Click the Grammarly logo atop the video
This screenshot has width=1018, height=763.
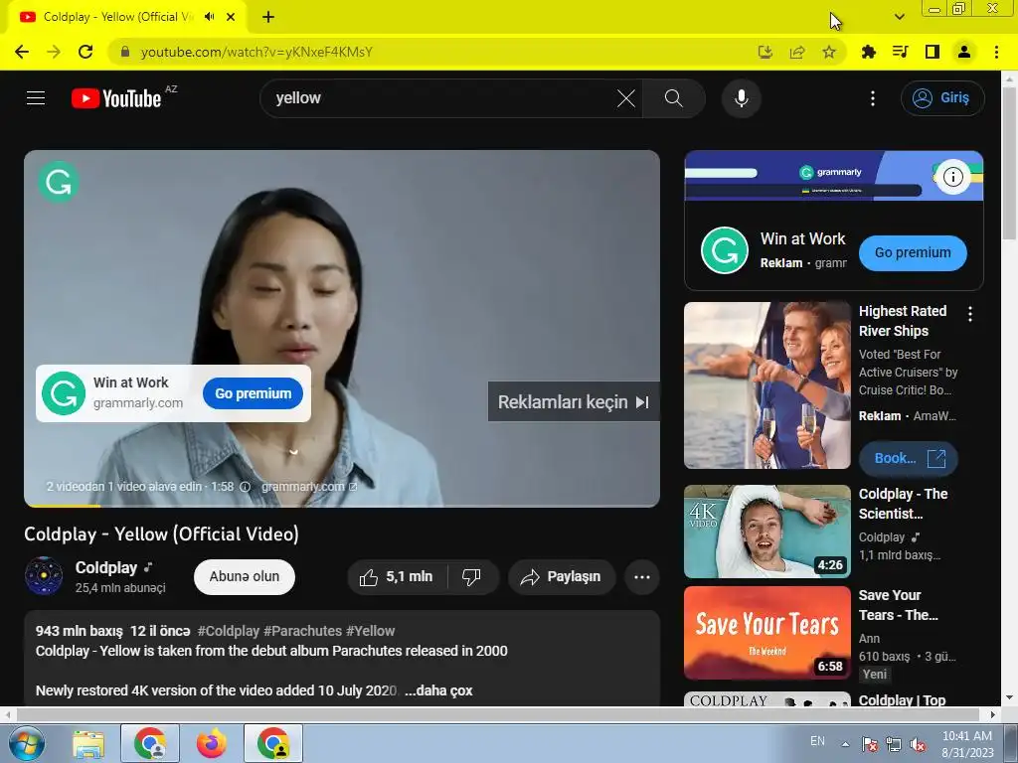click(59, 182)
